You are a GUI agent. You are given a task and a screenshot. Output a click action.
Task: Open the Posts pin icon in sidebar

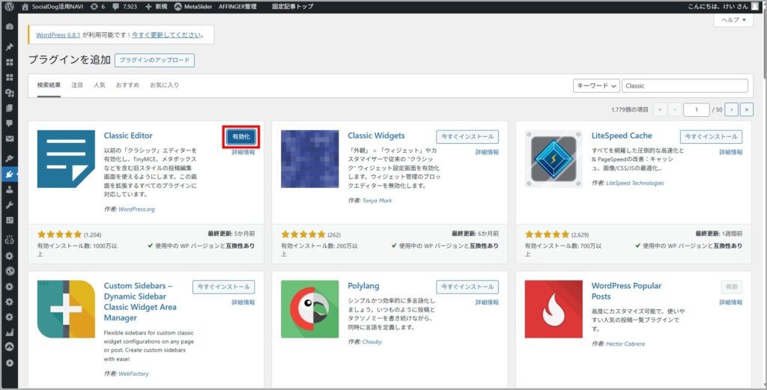[10, 46]
